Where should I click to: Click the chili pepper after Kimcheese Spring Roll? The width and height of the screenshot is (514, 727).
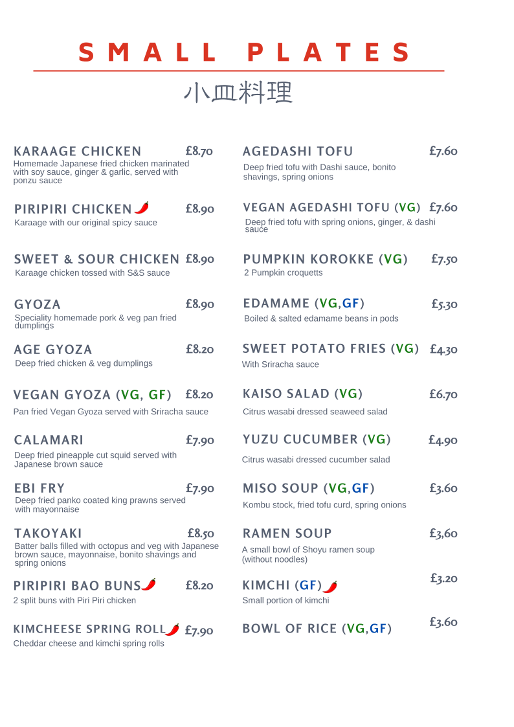tap(172, 629)
